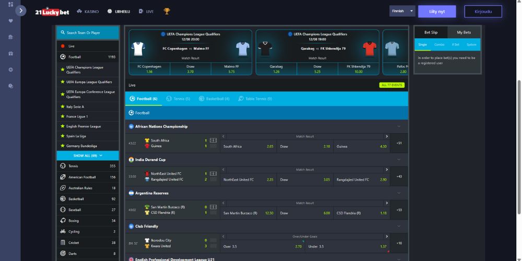Collapse Club Friendly section

point(399,227)
